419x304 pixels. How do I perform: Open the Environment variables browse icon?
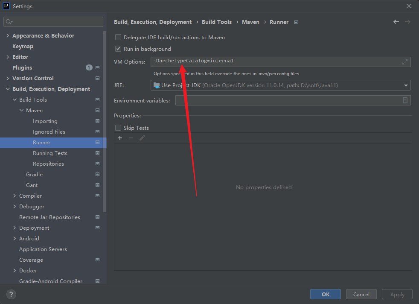pyautogui.click(x=405, y=100)
